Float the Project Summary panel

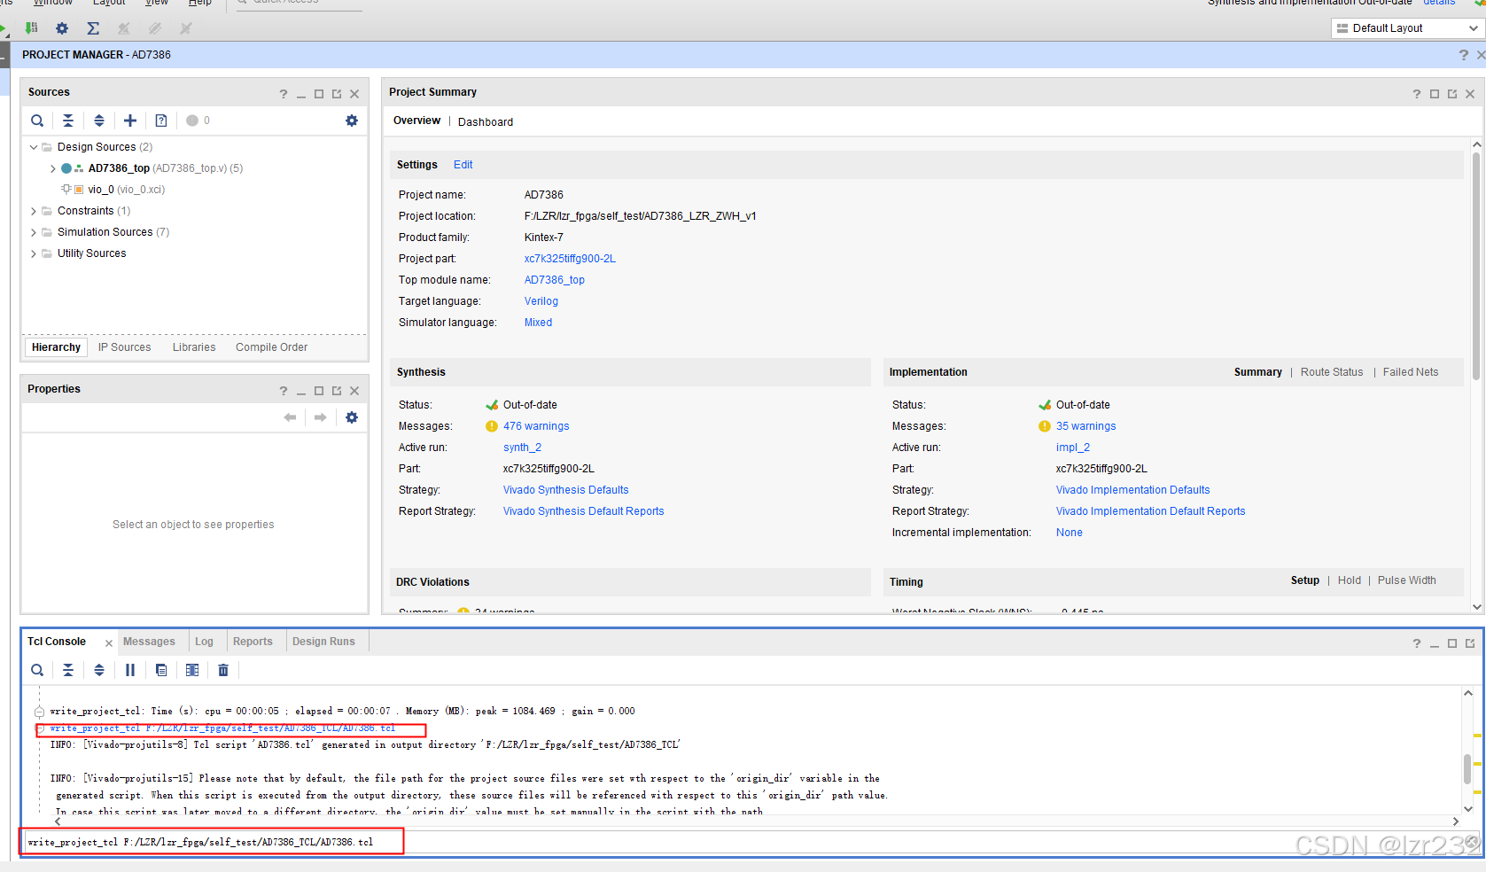(x=1452, y=94)
